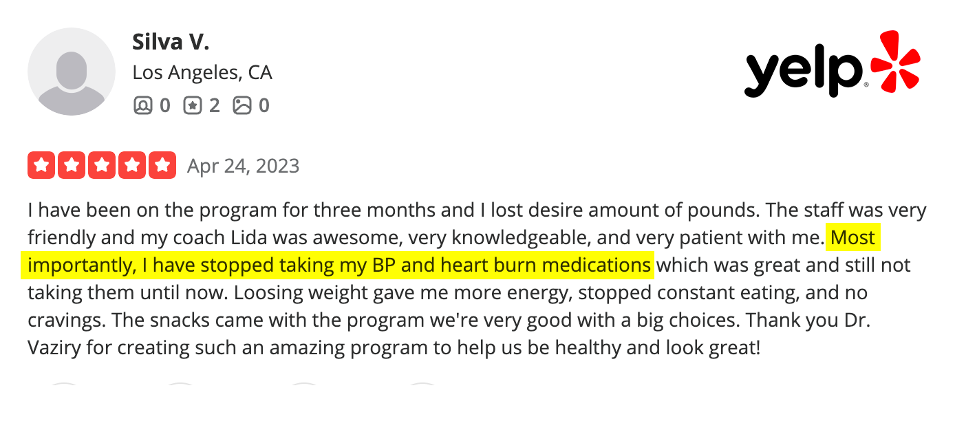Click the Los Angeles, CA location text

point(202,72)
